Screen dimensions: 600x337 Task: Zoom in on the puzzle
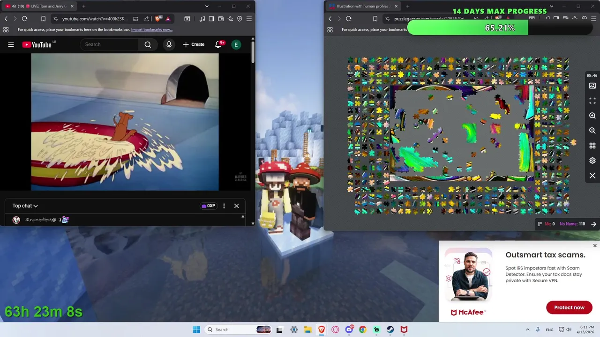(x=592, y=116)
